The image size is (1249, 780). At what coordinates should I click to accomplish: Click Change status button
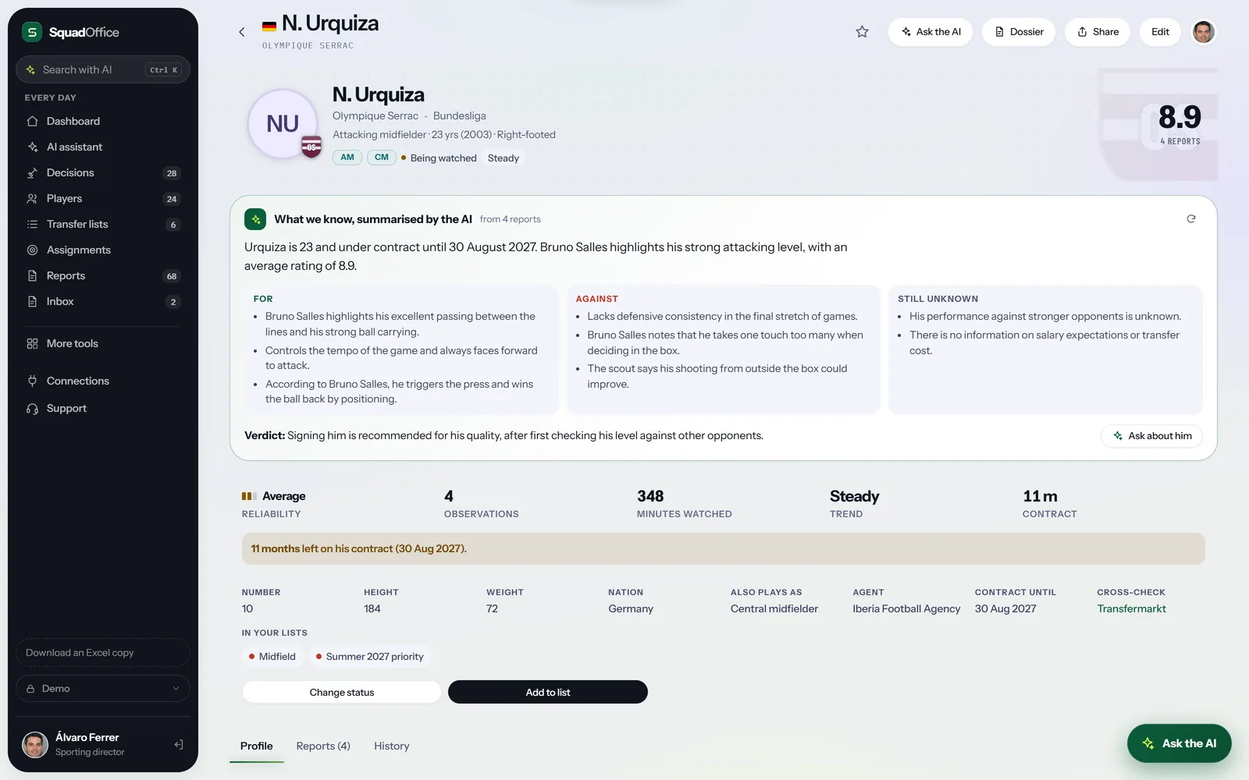[x=342, y=693]
